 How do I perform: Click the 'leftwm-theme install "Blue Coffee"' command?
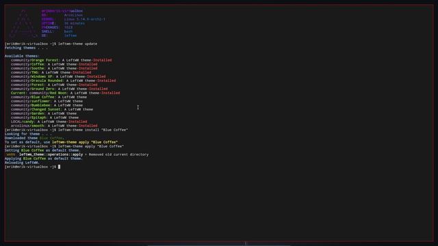pyautogui.click(x=93, y=130)
